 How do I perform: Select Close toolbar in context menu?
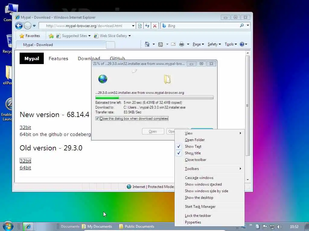[210, 160]
